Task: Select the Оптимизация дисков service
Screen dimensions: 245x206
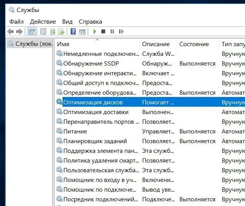Action: 151,102
